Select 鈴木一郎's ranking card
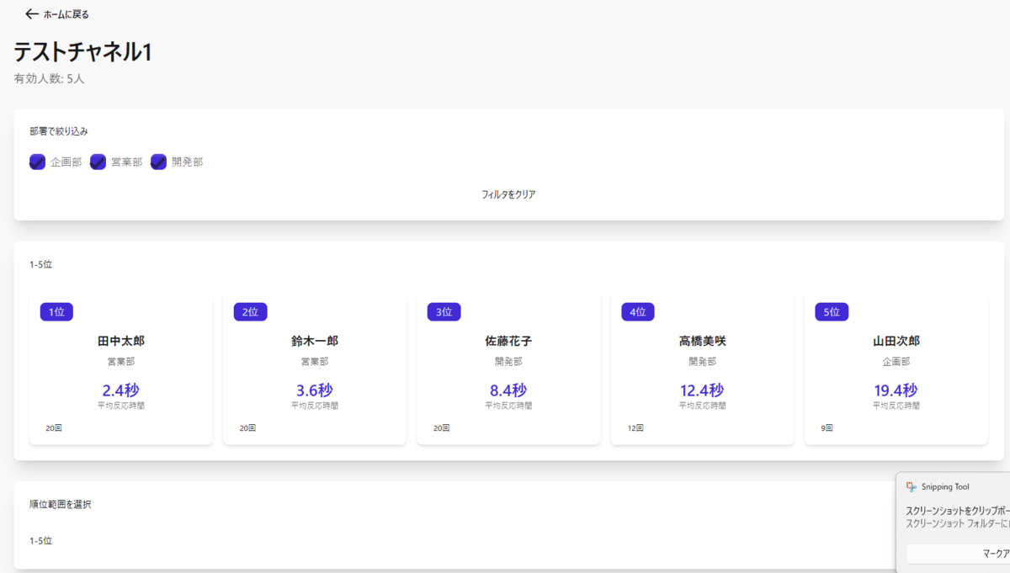The height and width of the screenshot is (573, 1010). (x=315, y=369)
